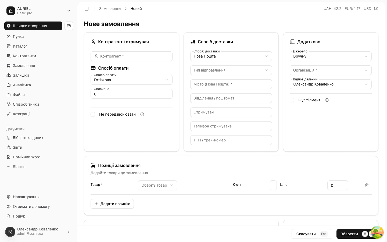Open the Спосіб оплати Готівкова dropdown
387x242 pixels.
(x=131, y=80)
